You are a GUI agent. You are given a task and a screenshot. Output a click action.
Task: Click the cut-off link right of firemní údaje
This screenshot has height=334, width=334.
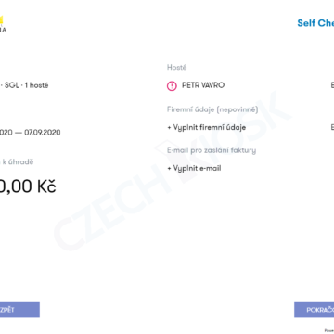(x=332, y=127)
